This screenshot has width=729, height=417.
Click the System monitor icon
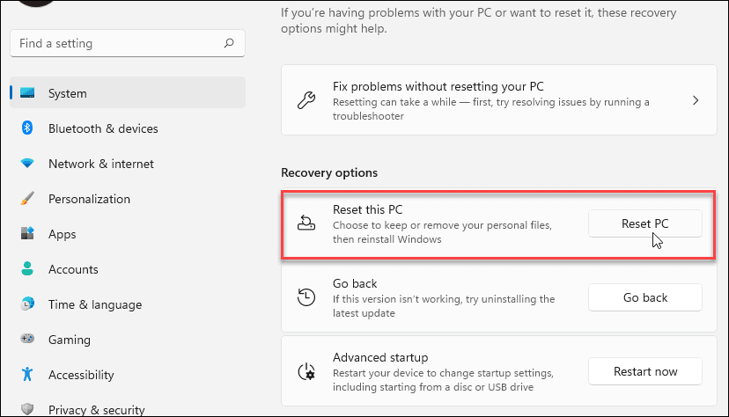pyautogui.click(x=27, y=93)
